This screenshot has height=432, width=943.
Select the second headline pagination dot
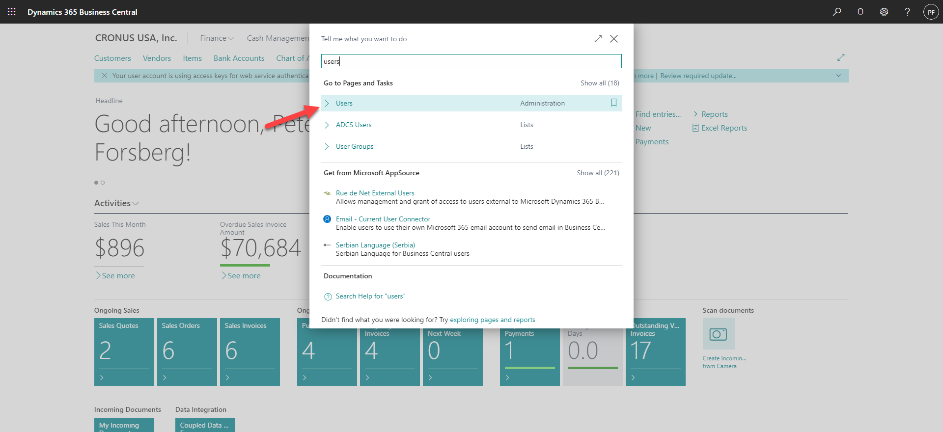tap(103, 183)
